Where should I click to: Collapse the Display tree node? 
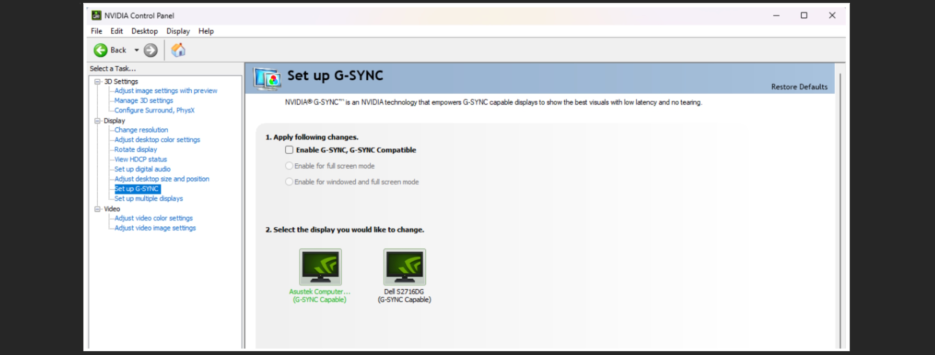pos(97,121)
